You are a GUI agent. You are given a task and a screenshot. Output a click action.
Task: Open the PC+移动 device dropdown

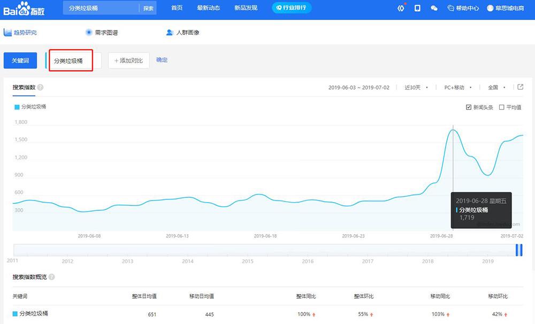(x=457, y=88)
